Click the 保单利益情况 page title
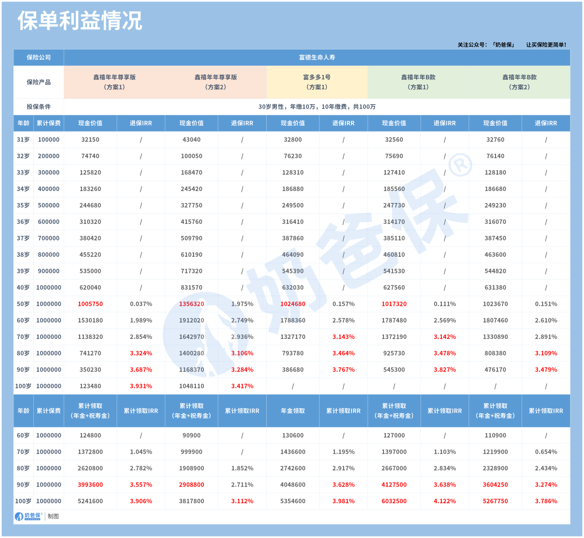The image size is (584, 538). pyautogui.click(x=80, y=21)
